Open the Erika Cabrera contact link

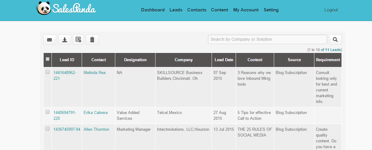(95, 112)
